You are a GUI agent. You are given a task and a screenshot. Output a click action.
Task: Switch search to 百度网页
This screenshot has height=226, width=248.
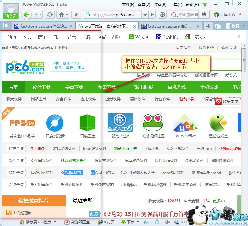click(167, 37)
